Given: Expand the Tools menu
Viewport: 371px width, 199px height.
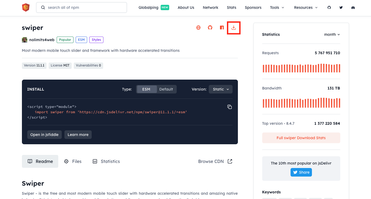Looking at the screenshot, I should [277, 7].
